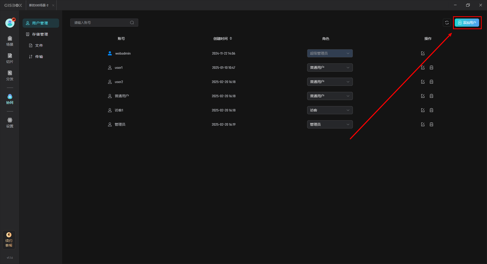
Task: Select the 用户管理 menu item
Action: point(41,23)
